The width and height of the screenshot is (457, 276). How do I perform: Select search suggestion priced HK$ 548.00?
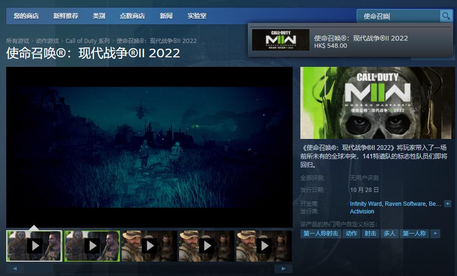coord(350,40)
